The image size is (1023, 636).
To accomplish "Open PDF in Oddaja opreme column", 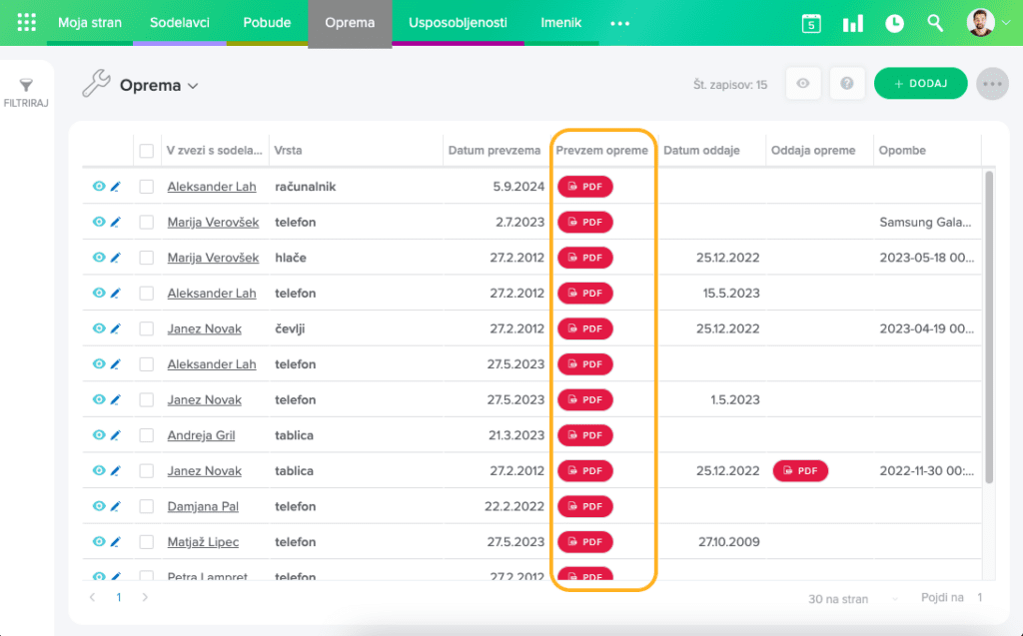I will (x=800, y=471).
